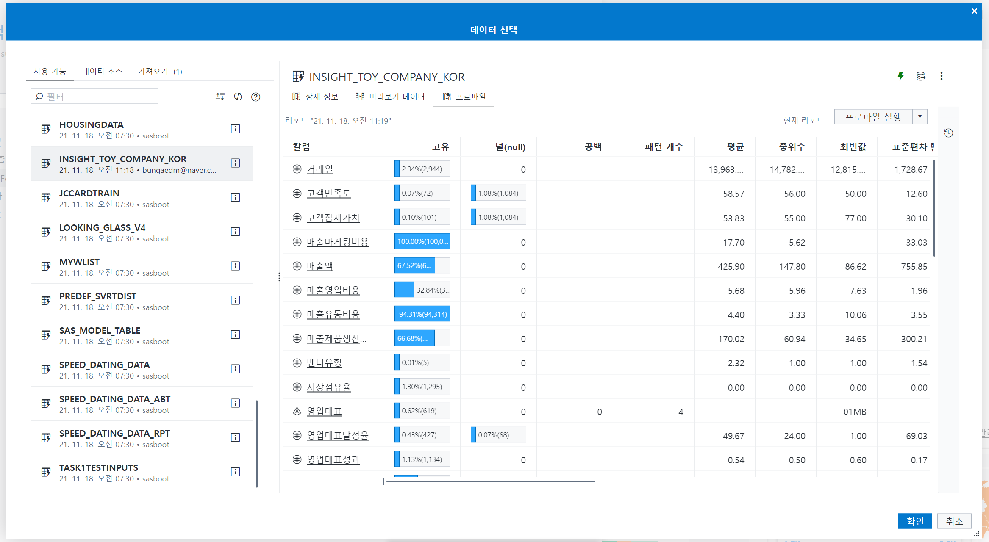The image size is (989, 542).
Task: Open 프로파일 실행 dropdown arrow
Action: 920,117
